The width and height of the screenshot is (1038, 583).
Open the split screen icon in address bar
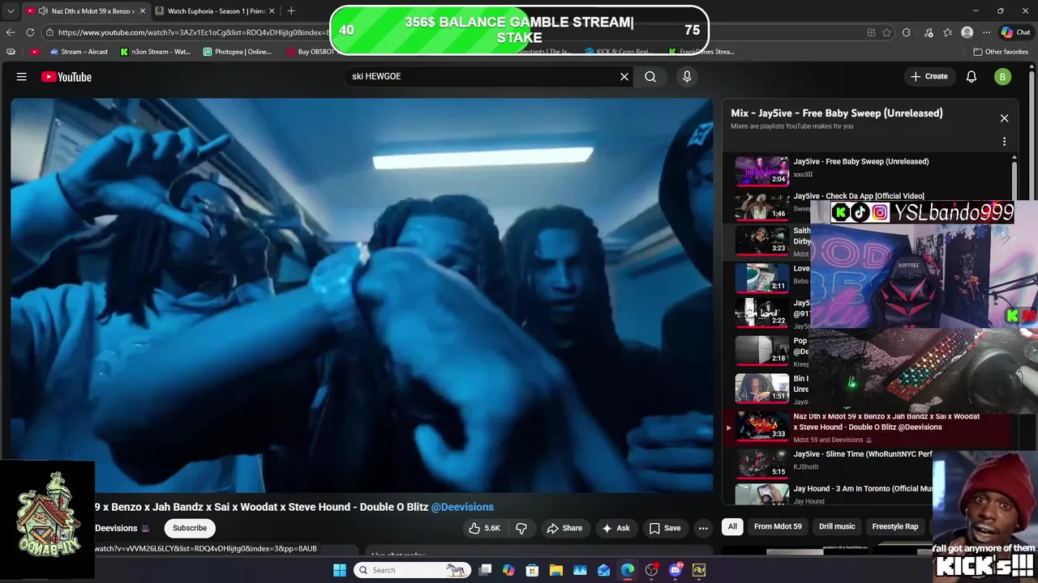[x=872, y=32]
